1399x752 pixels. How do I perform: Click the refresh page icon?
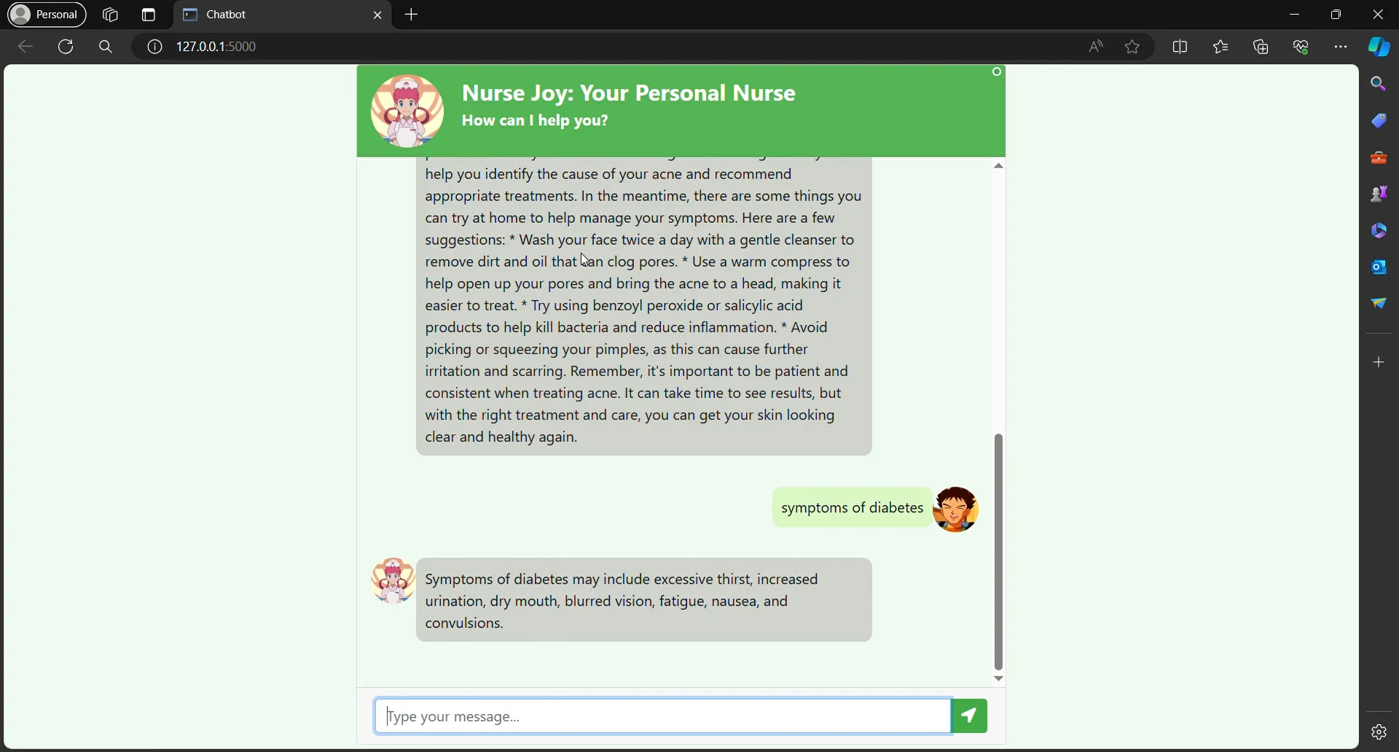[x=66, y=47]
